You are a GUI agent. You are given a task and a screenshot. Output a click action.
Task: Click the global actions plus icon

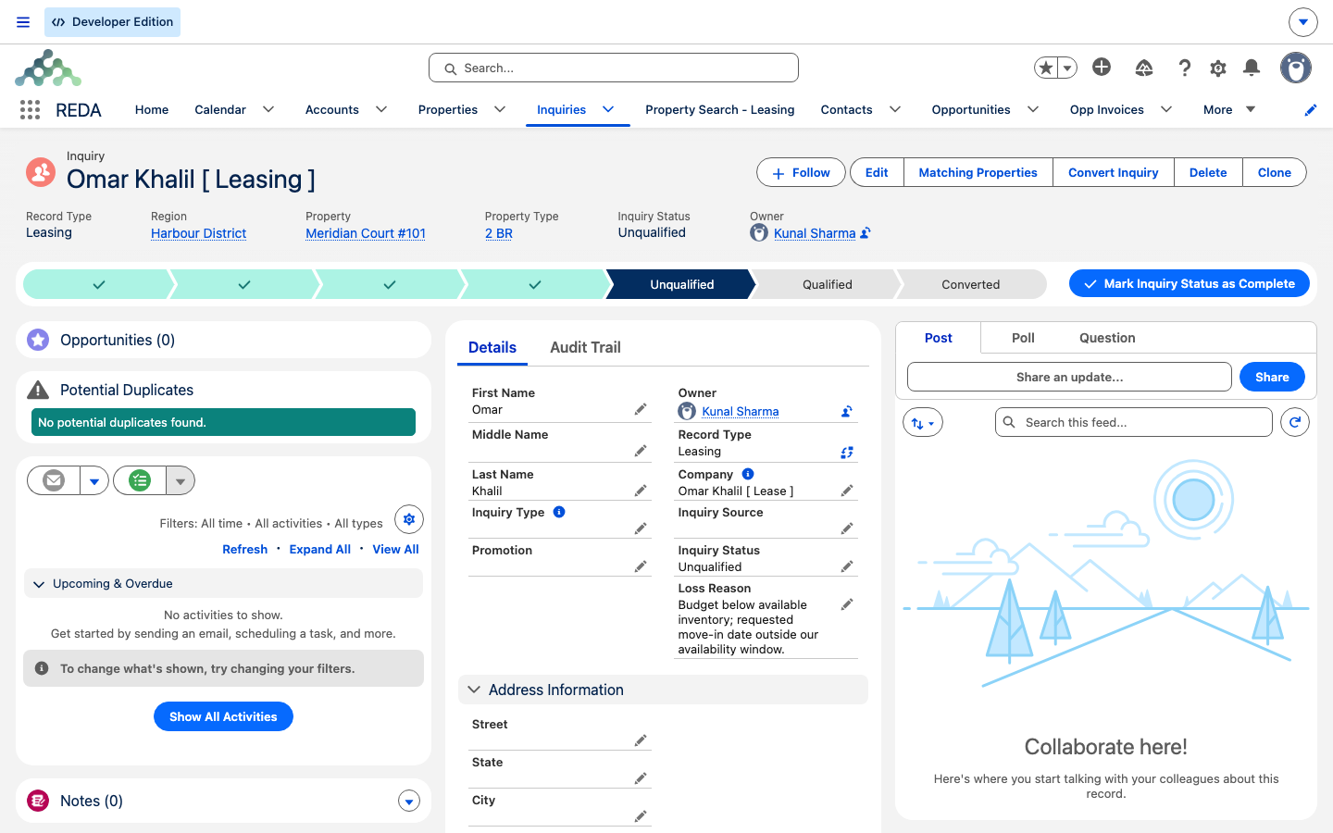pos(1102,67)
